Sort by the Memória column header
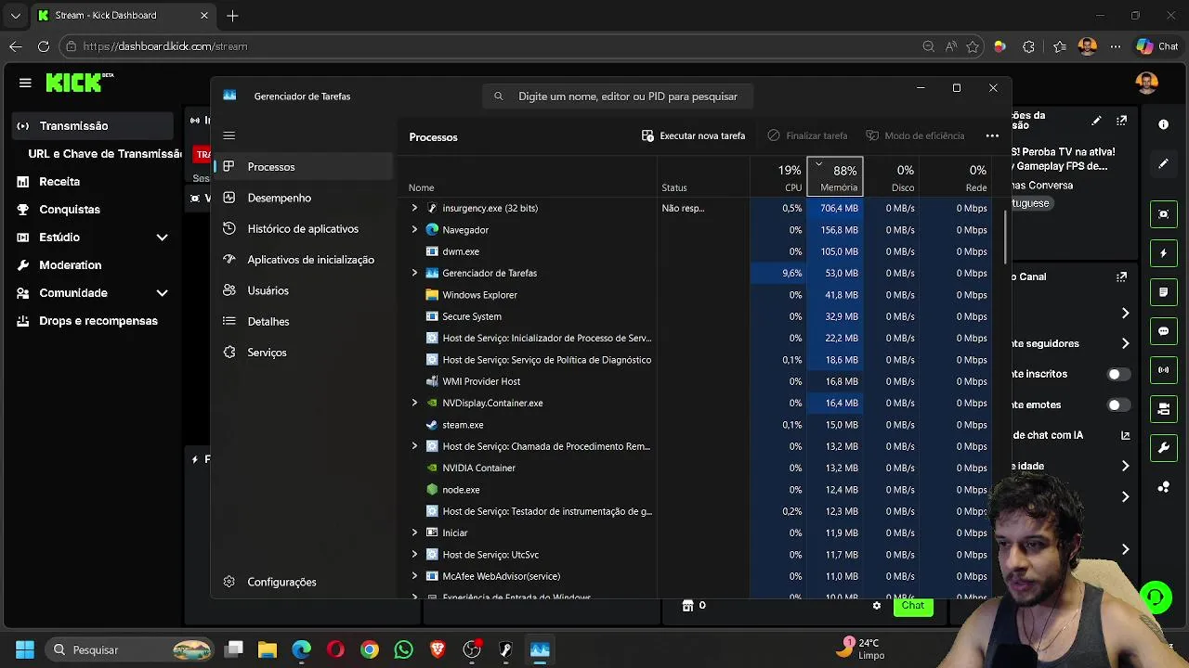This screenshot has width=1189, height=668. point(835,177)
